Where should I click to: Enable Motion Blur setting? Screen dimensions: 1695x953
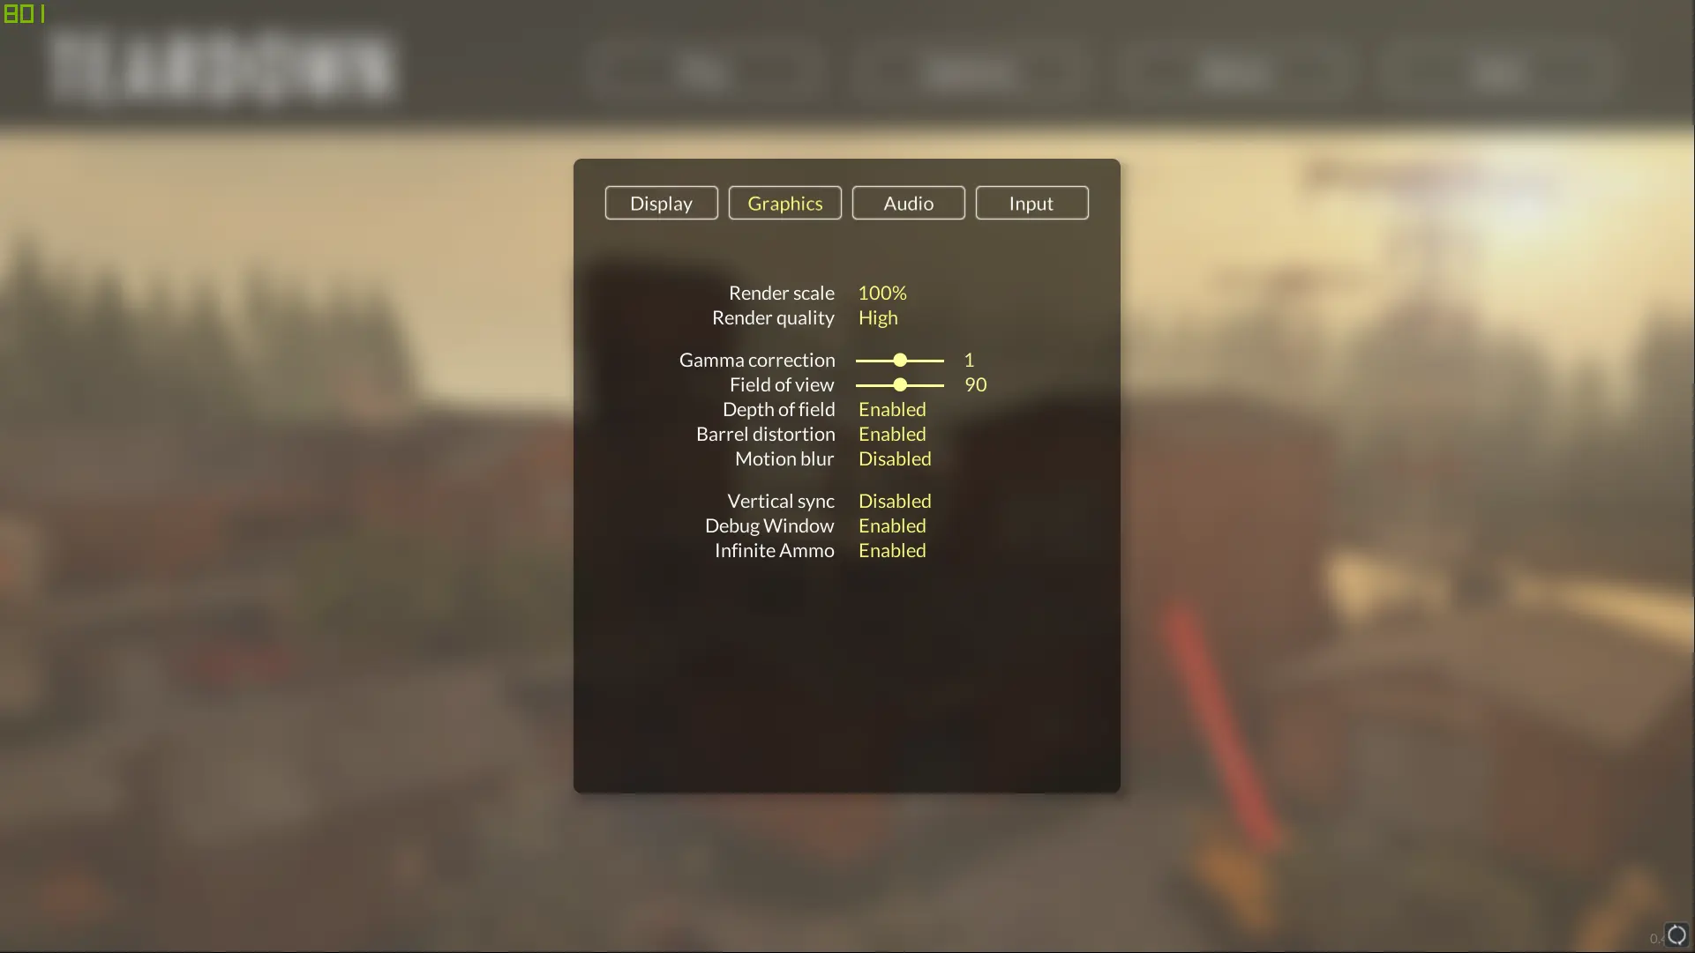point(894,458)
